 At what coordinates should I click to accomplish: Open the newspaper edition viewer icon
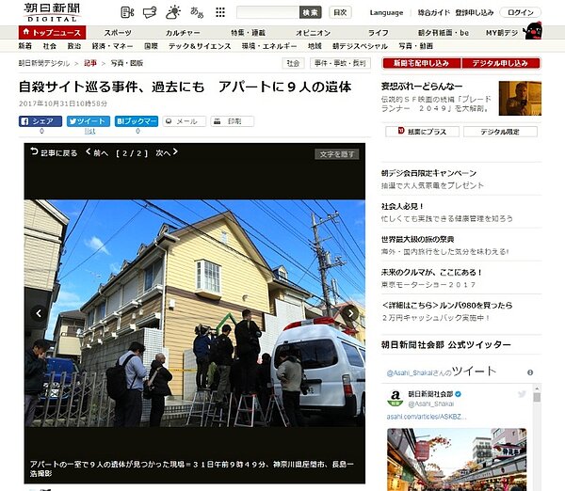point(127,12)
